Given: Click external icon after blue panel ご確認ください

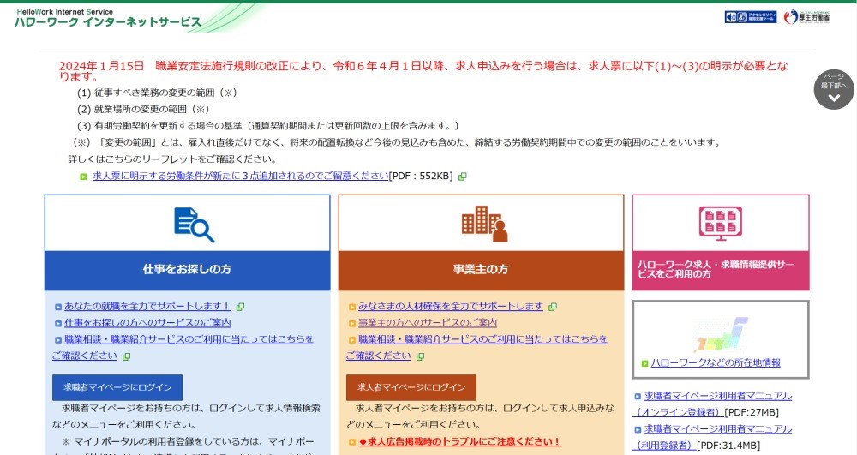Looking at the screenshot, I should (x=126, y=356).
